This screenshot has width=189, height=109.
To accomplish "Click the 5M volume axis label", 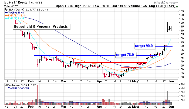I will (182, 100).
